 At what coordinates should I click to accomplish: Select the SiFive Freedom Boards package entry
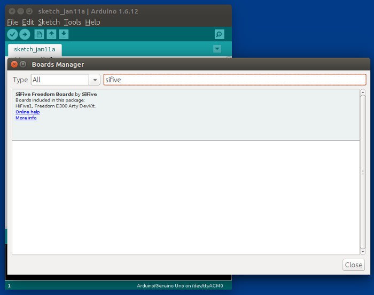tap(186, 115)
